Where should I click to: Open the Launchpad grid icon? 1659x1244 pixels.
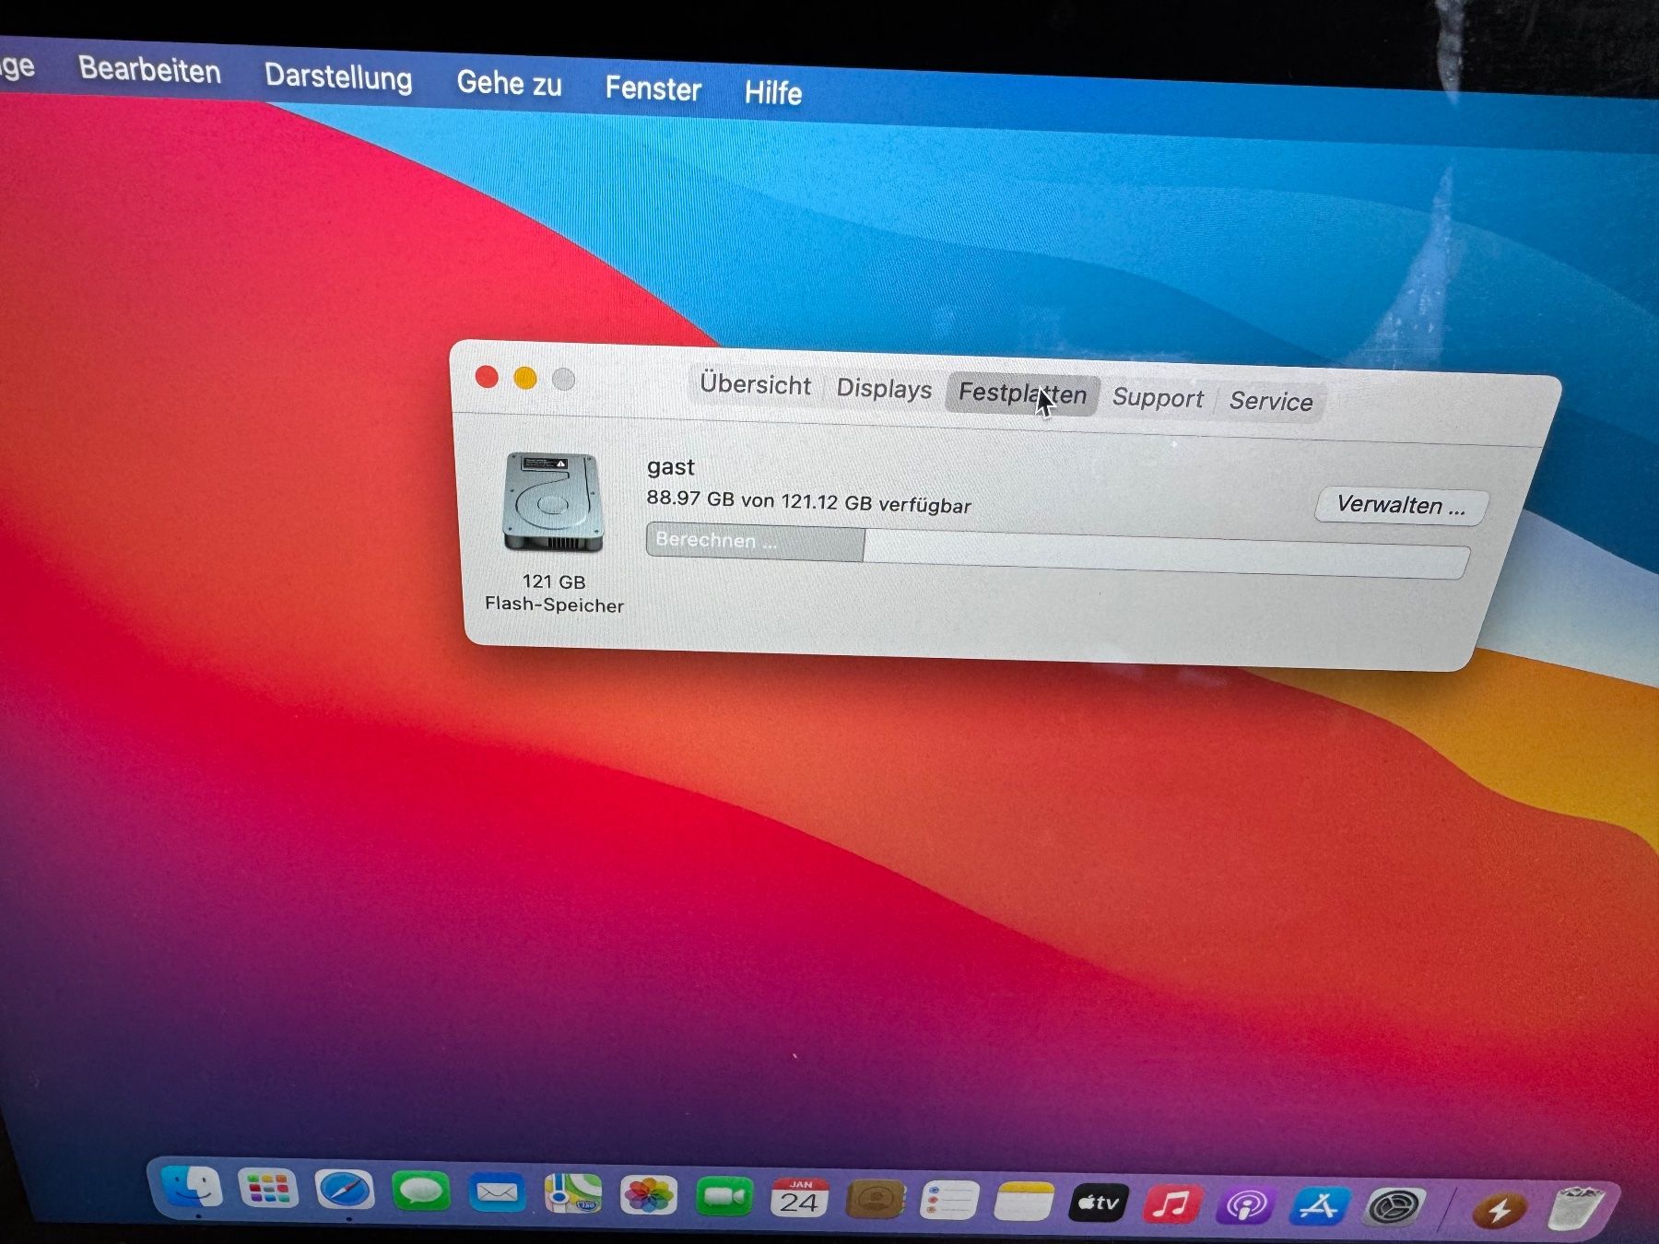click(268, 1189)
